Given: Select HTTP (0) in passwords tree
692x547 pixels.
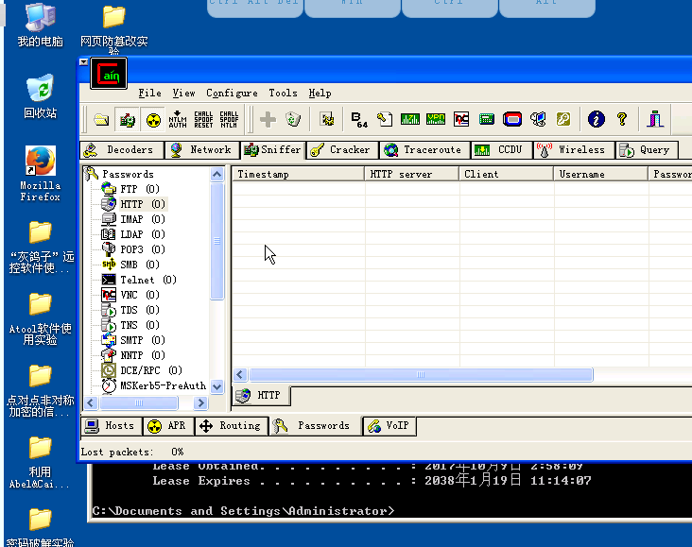Looking at the screenshot, I should coord(143,204).
